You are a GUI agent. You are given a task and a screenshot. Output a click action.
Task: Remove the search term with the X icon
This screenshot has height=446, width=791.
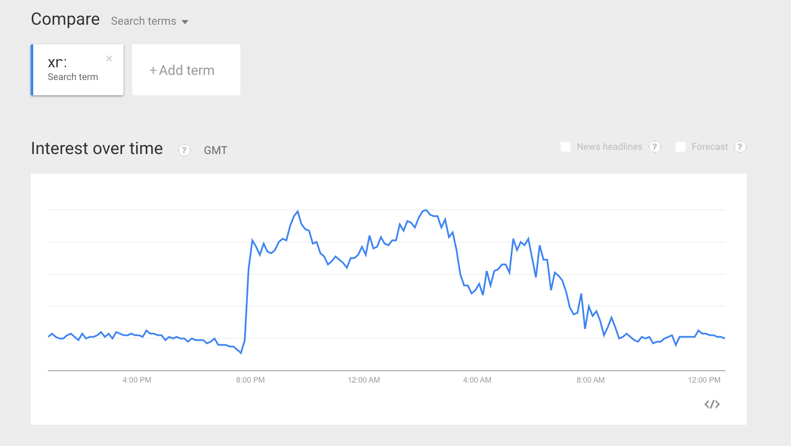click(109, 59)
